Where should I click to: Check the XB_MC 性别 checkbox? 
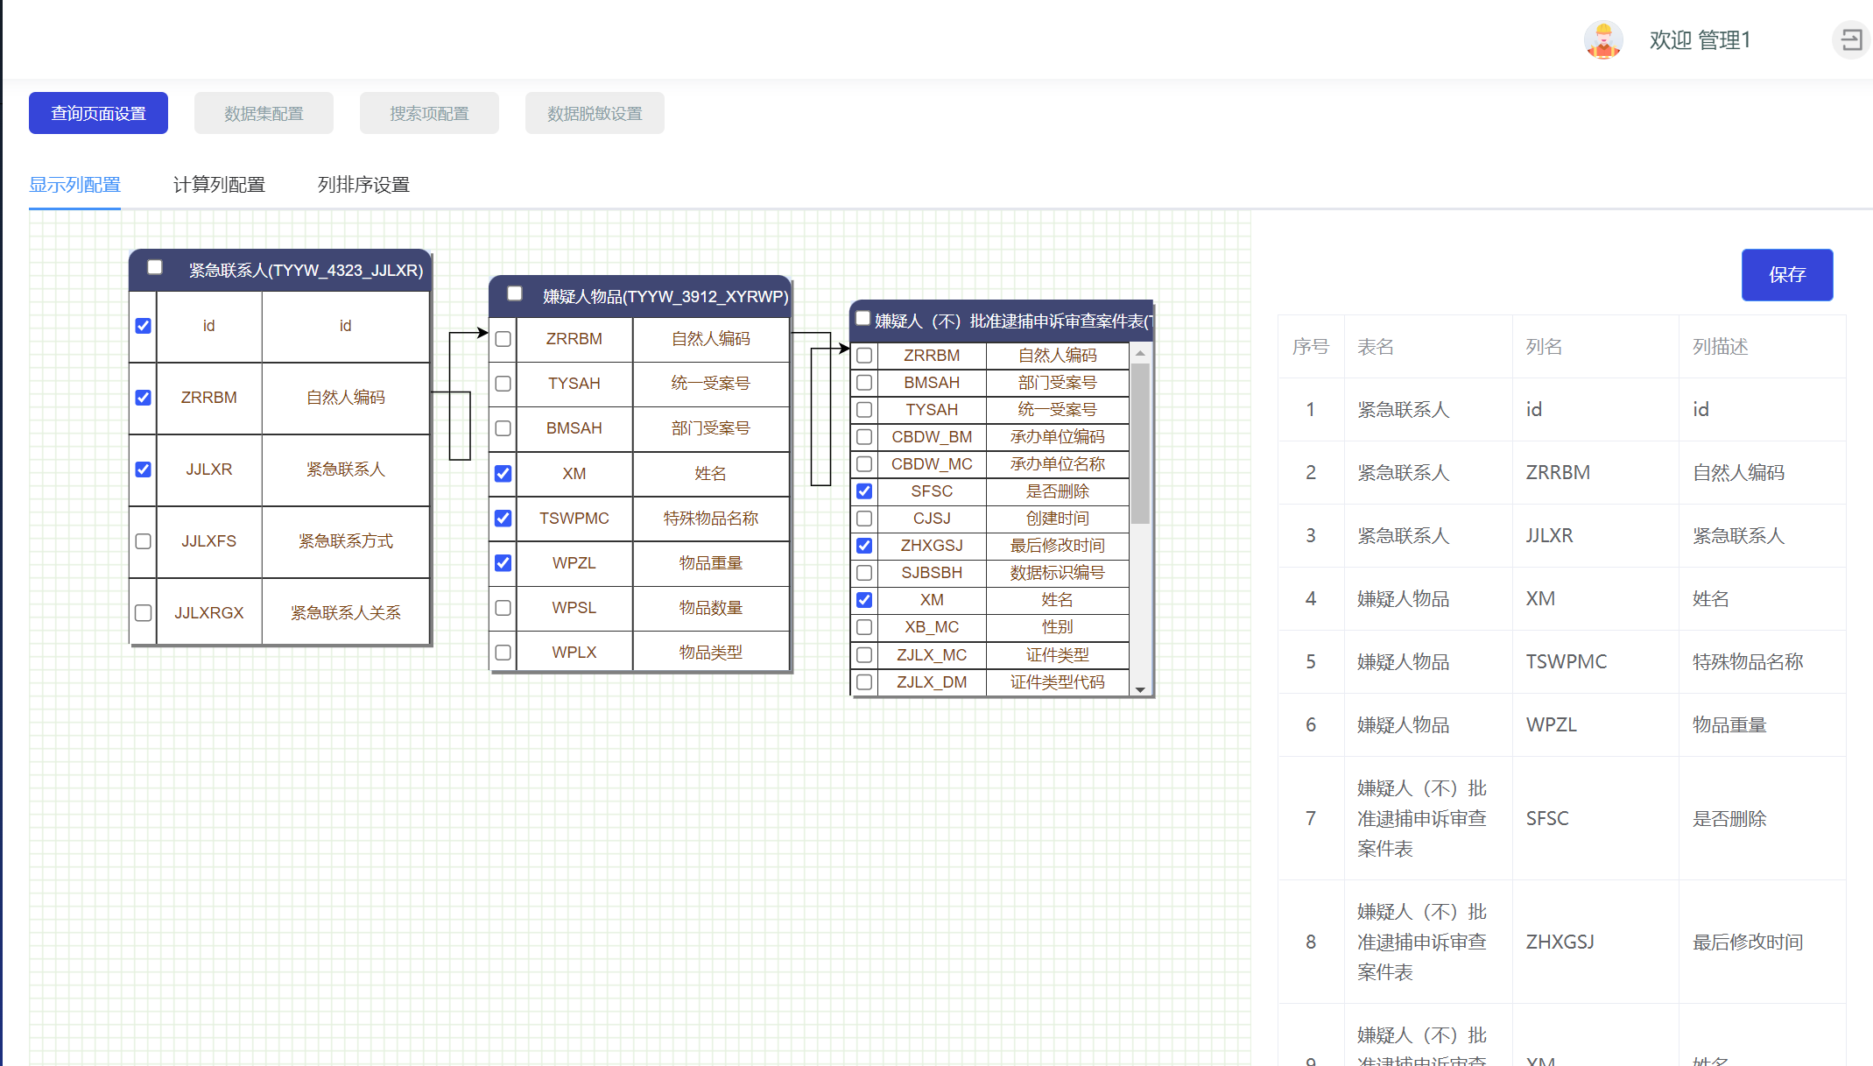pos(864,627)
